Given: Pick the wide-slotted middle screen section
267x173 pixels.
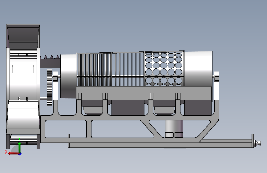Looking at the screenshot, I should pyautogui.click(x=128, y=69).
